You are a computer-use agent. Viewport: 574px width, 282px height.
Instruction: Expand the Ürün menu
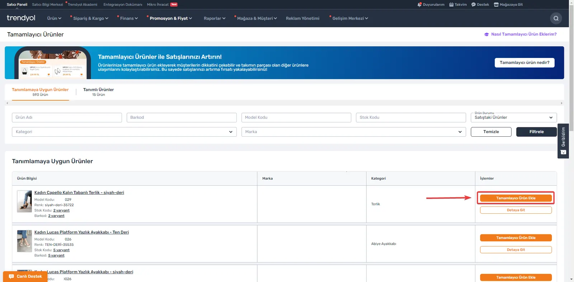click(54, 18)
